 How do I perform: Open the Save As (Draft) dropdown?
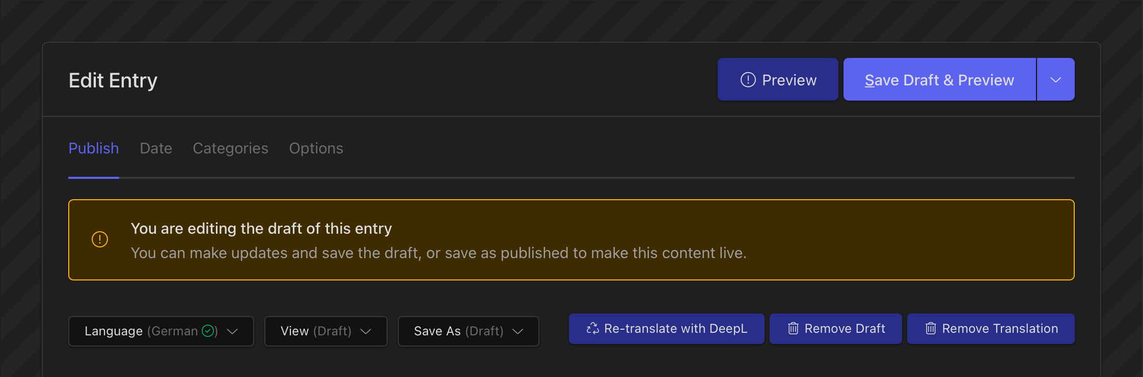coord(469,331)
